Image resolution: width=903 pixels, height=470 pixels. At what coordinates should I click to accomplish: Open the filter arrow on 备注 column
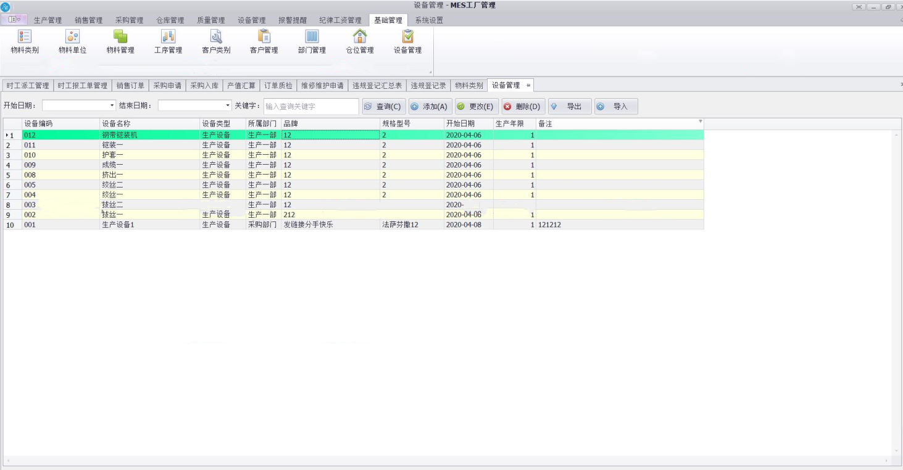[700, 122]
